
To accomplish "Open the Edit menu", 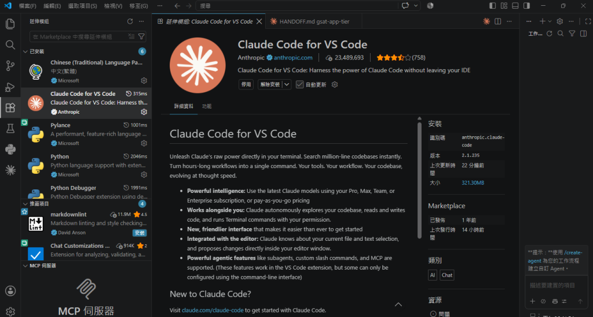I will pos(52,6).
